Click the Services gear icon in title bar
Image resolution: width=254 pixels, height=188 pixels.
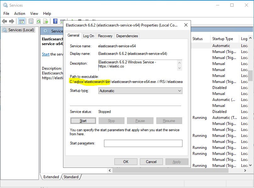[5, 5]
